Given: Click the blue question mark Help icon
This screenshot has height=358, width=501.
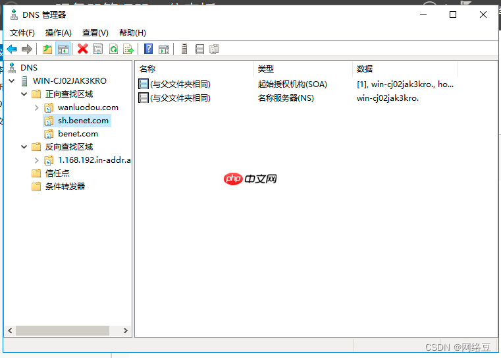Looking at the screenshot, I should pos(149,49).
